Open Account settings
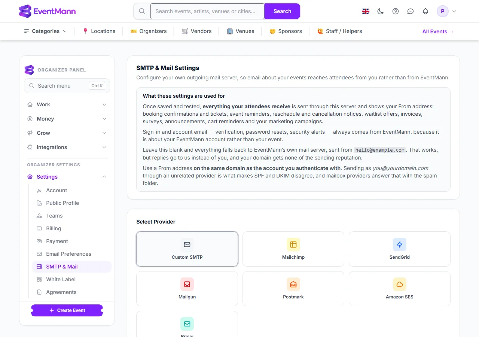 (x=72, y=190)
